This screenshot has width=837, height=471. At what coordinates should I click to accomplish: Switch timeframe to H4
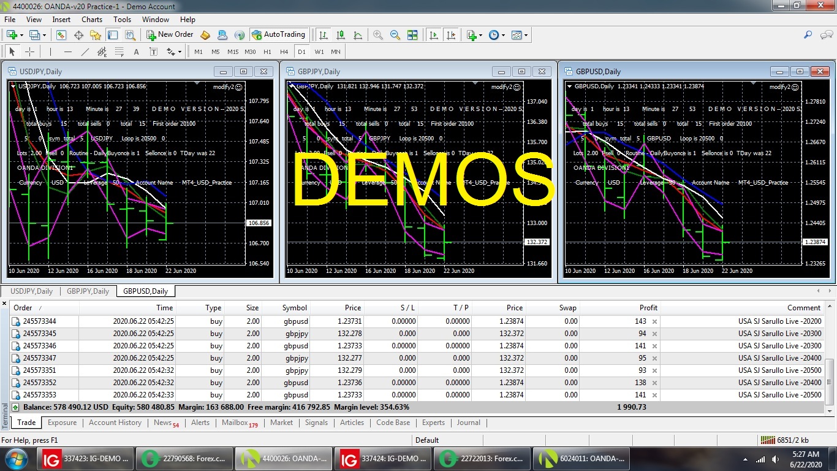click(x=284, y=52)
